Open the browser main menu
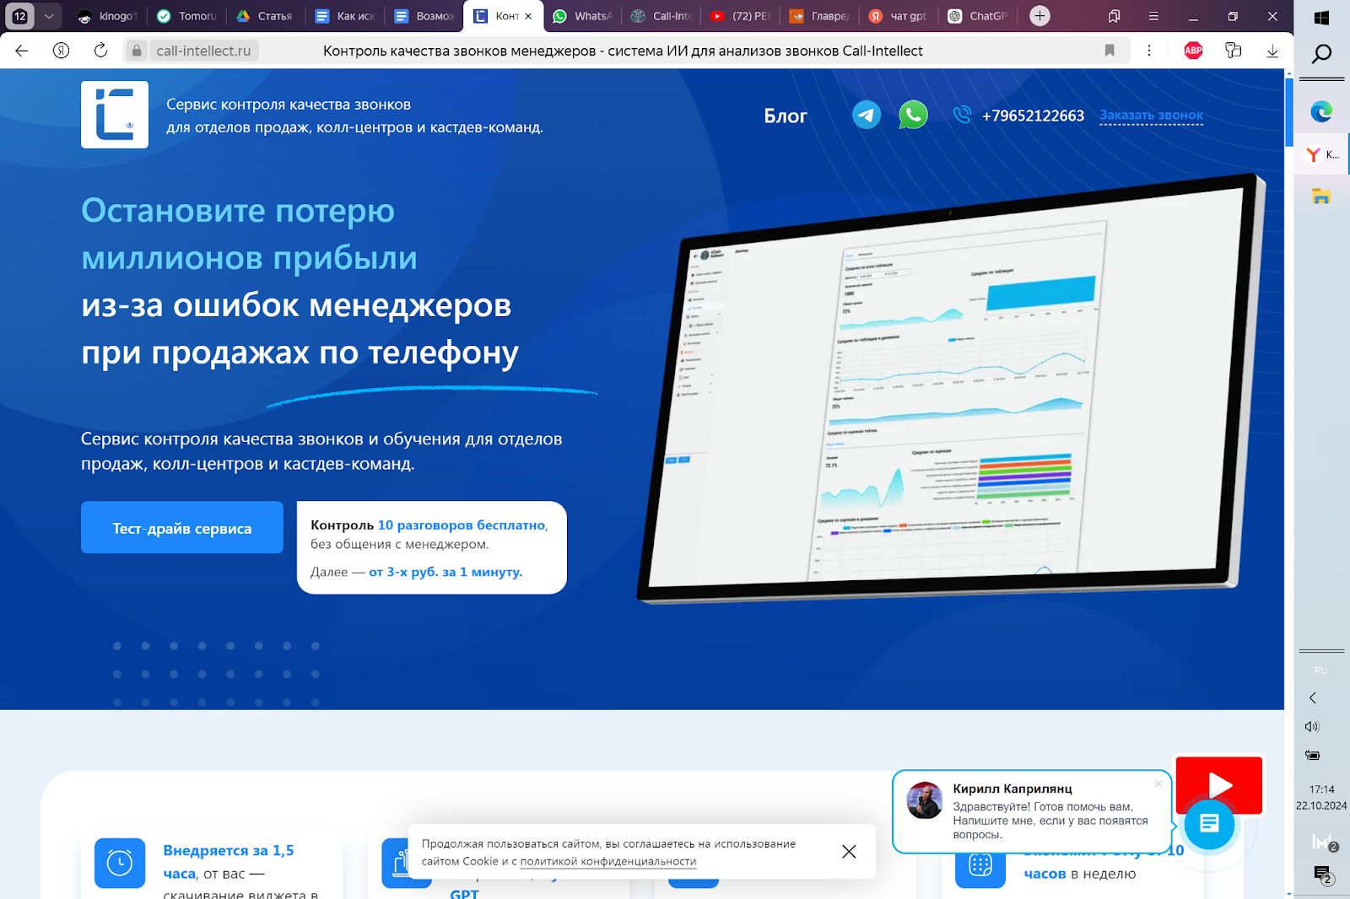The image size is (1350, 899). click(x=1153, y=16)
